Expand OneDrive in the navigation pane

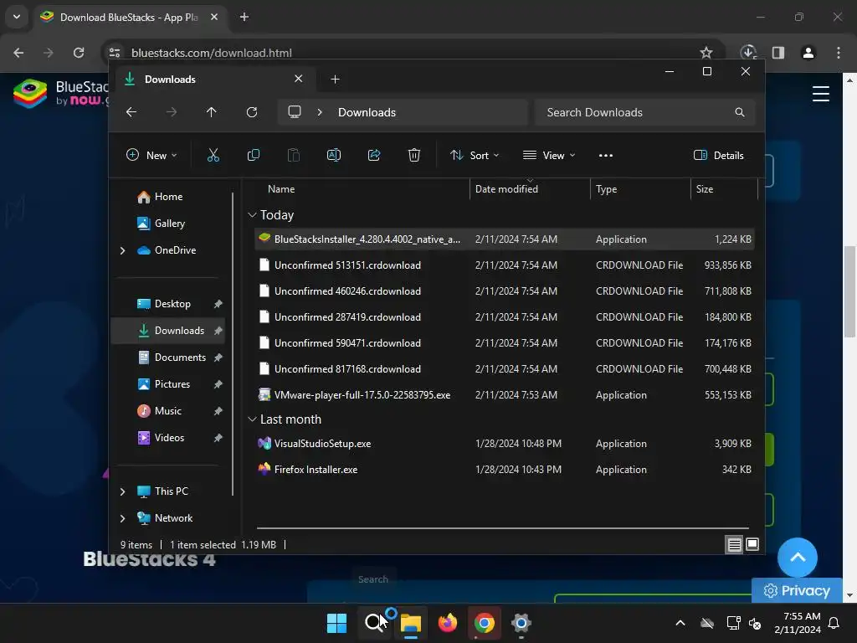[122, 250]
